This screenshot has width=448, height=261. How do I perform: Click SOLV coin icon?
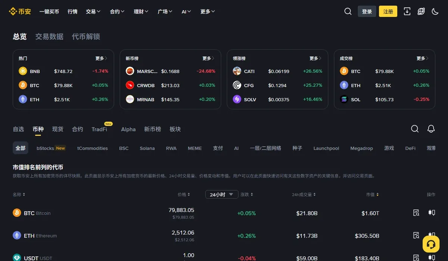(237, 99)
